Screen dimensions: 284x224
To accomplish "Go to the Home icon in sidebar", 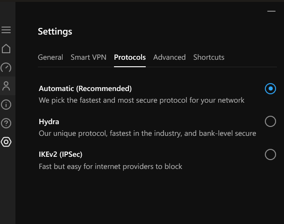I will coord(6,49).
